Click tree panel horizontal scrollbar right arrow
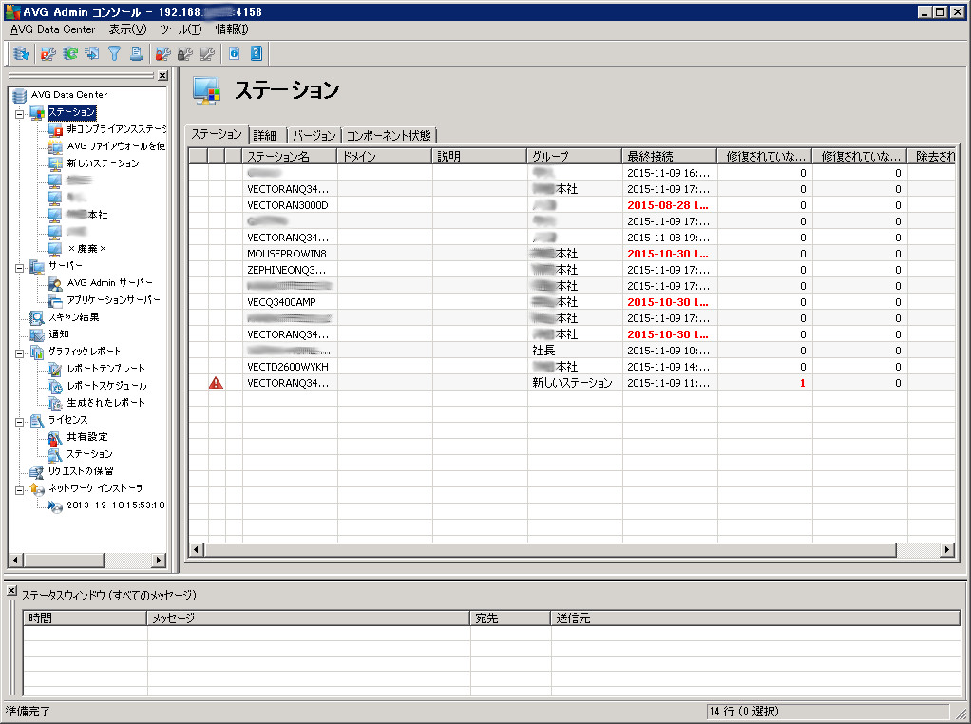The height and width of the screenshot is (724, 971). coord(160,560)
